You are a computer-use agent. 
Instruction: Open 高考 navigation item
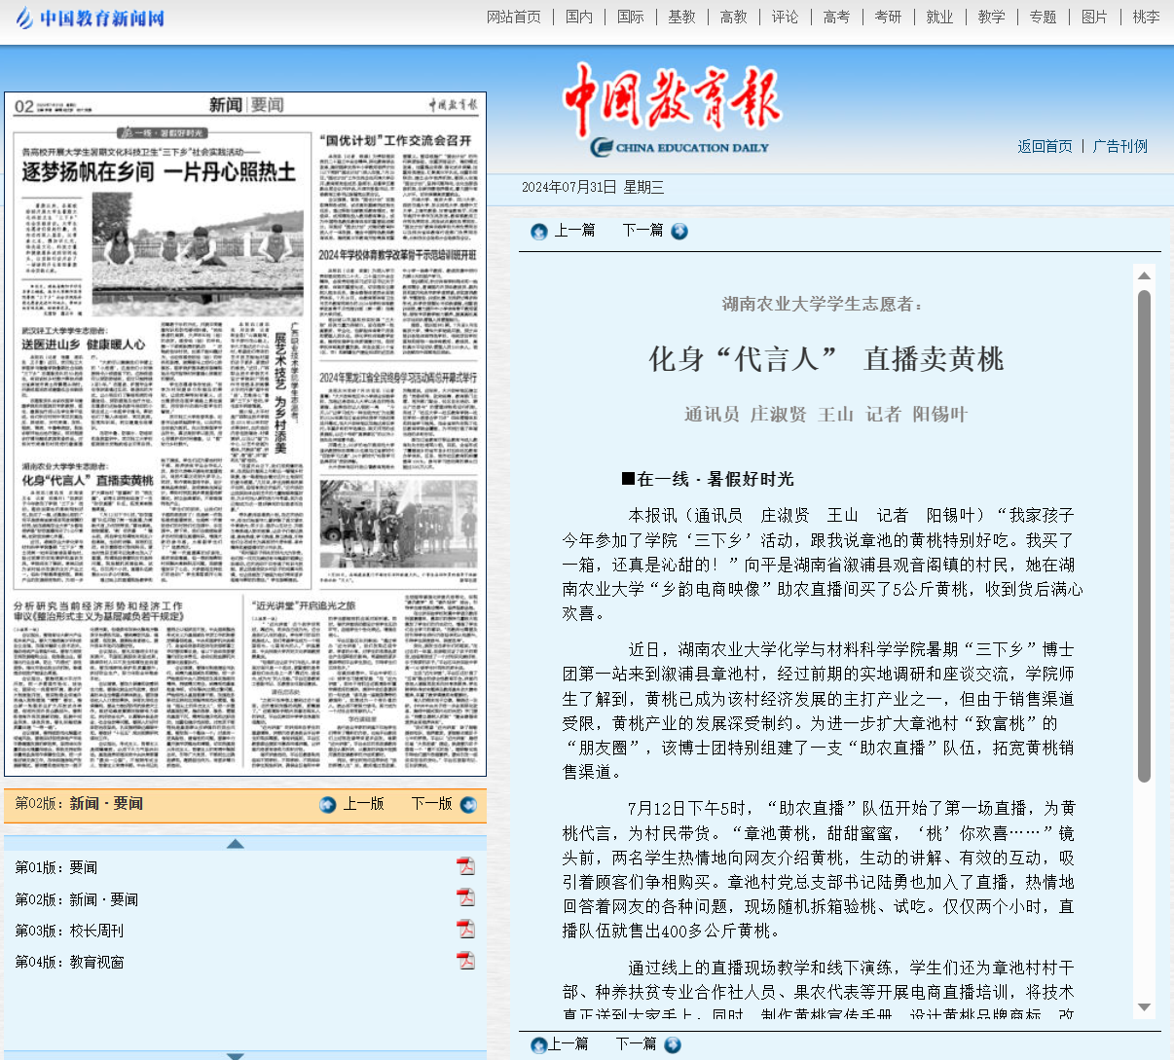point(837,17)
